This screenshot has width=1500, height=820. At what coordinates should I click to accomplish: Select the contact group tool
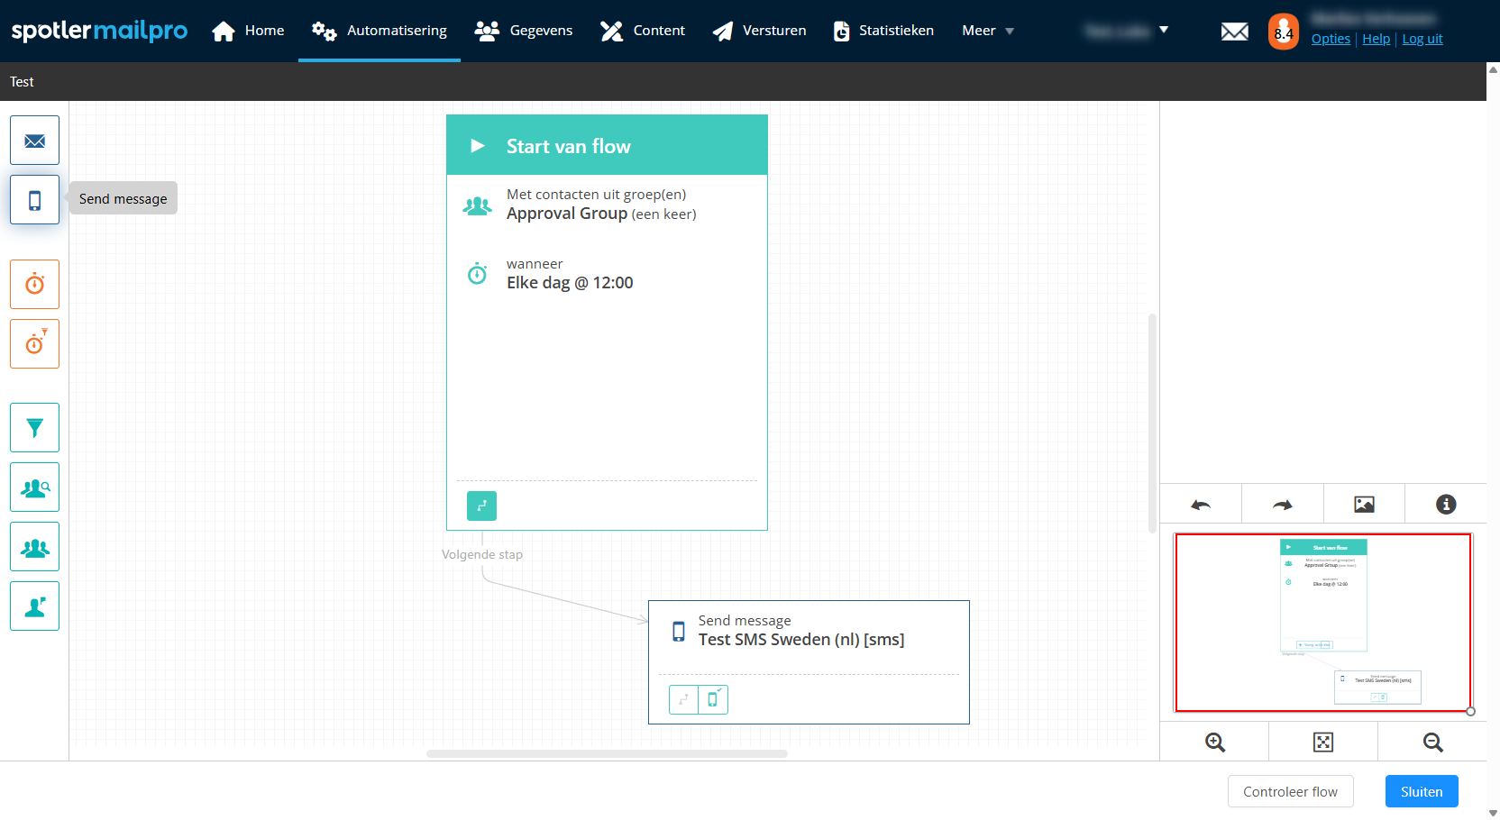[x=34, y=547]
